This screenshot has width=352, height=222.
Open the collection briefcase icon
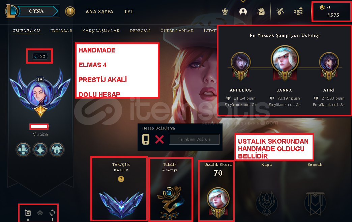(x=261, y=11)
